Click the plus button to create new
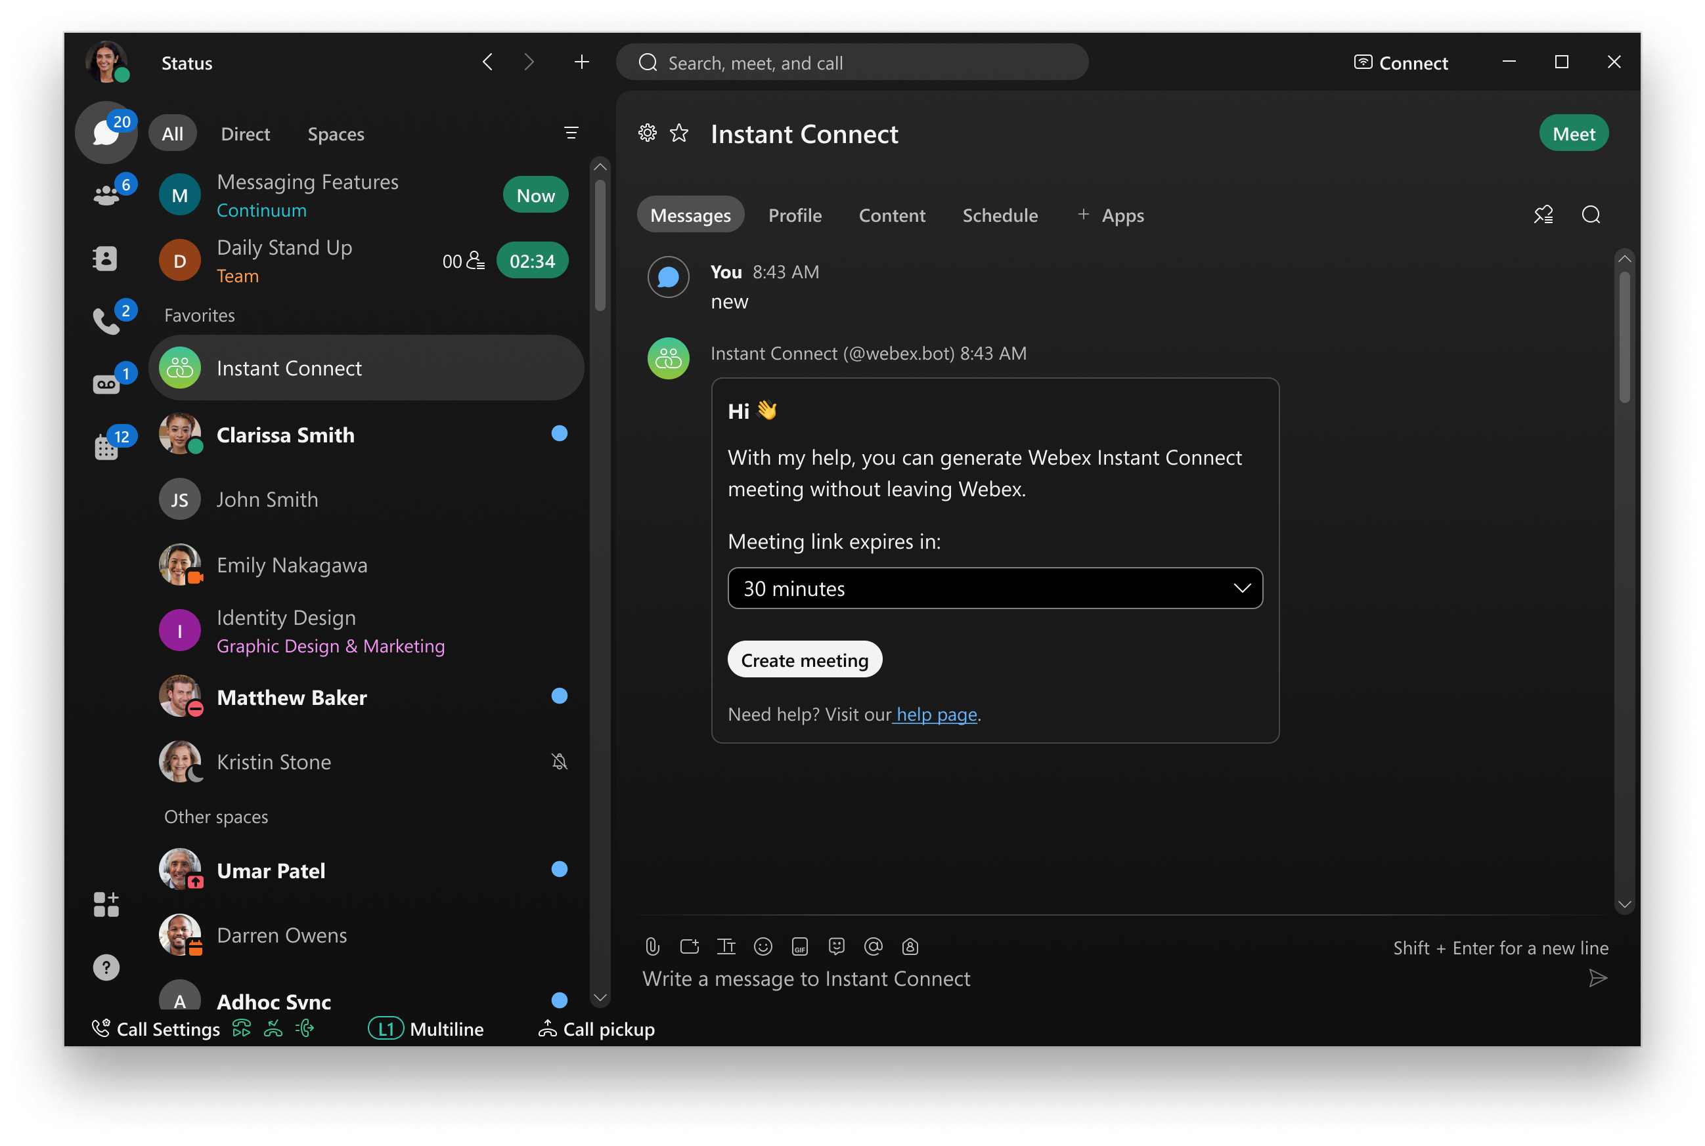 pyautogui.click(x=581, y=62)
